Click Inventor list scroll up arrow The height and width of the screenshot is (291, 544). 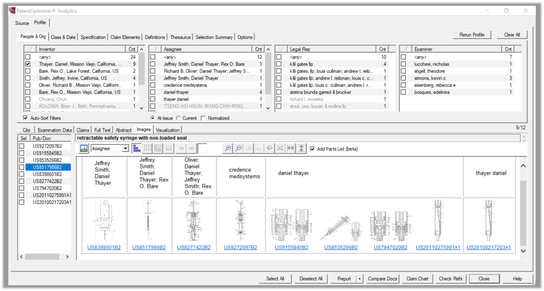142,49
